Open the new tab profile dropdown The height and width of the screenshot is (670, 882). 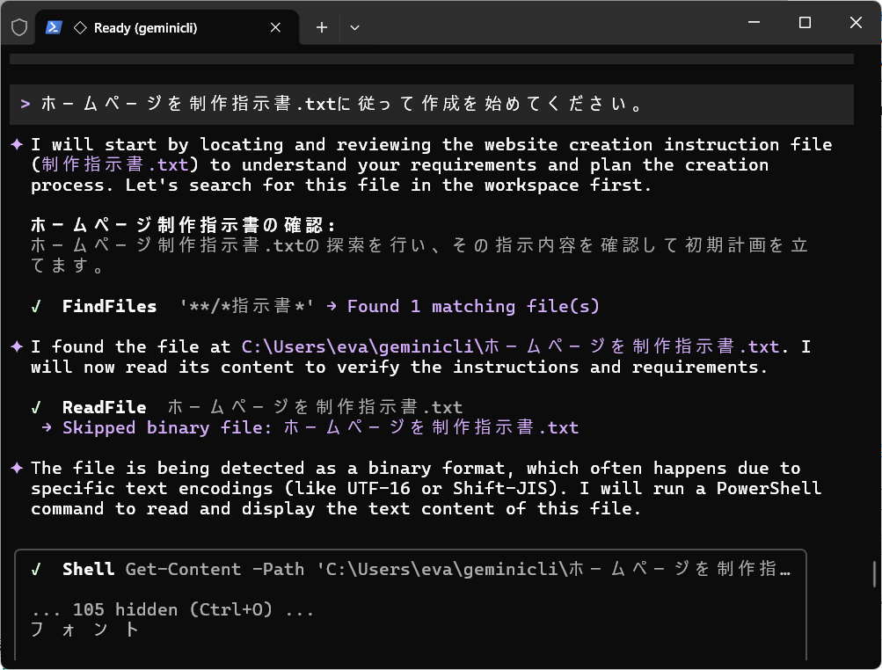tap(354, 27)
